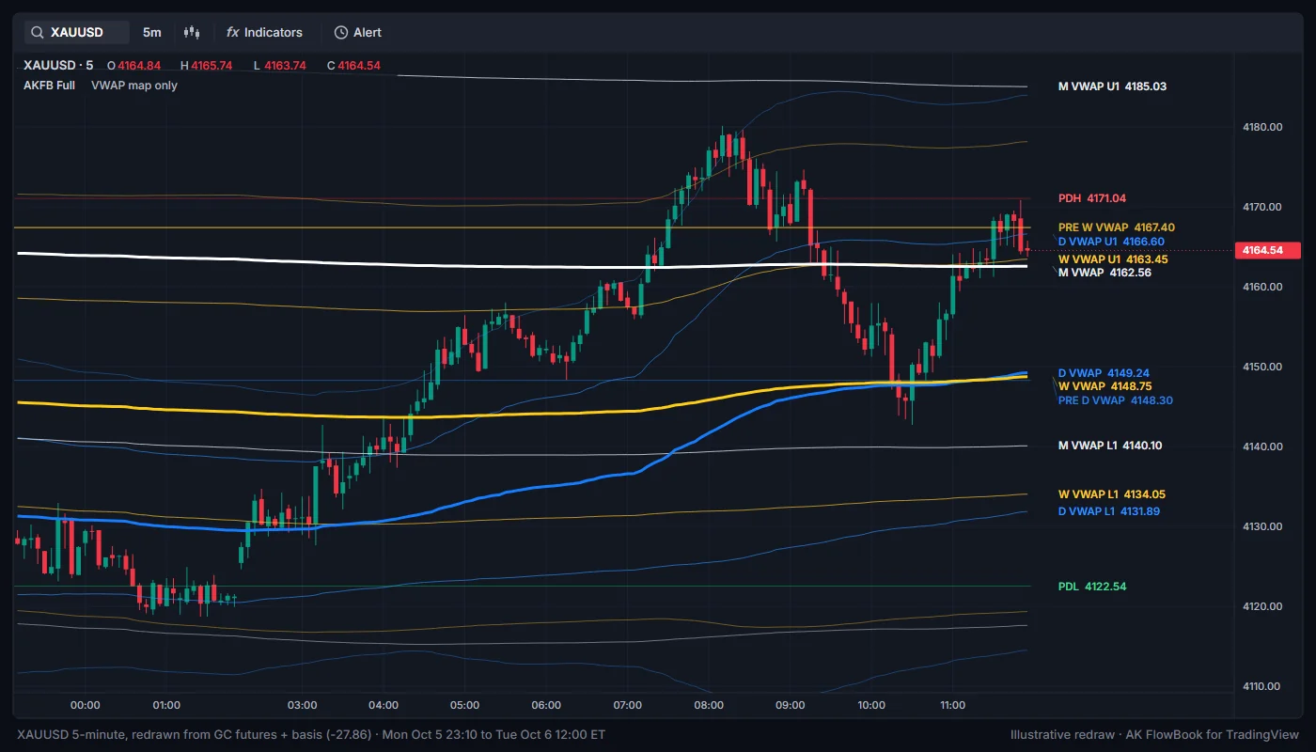The height and width of the screenshot is (752, 1316).
Task: Click the 4150.00 price axis label
Action: [x=1262, y=367]
